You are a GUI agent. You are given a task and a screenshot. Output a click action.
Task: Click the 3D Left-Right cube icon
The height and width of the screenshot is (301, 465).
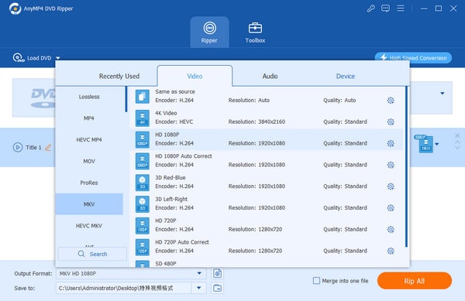[143, 204]
